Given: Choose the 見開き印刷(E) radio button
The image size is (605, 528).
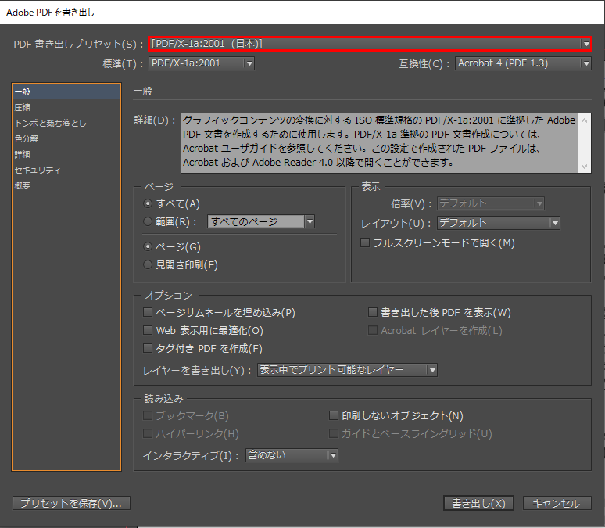Looking at the screenshot, I should click(x=148, y=264).
